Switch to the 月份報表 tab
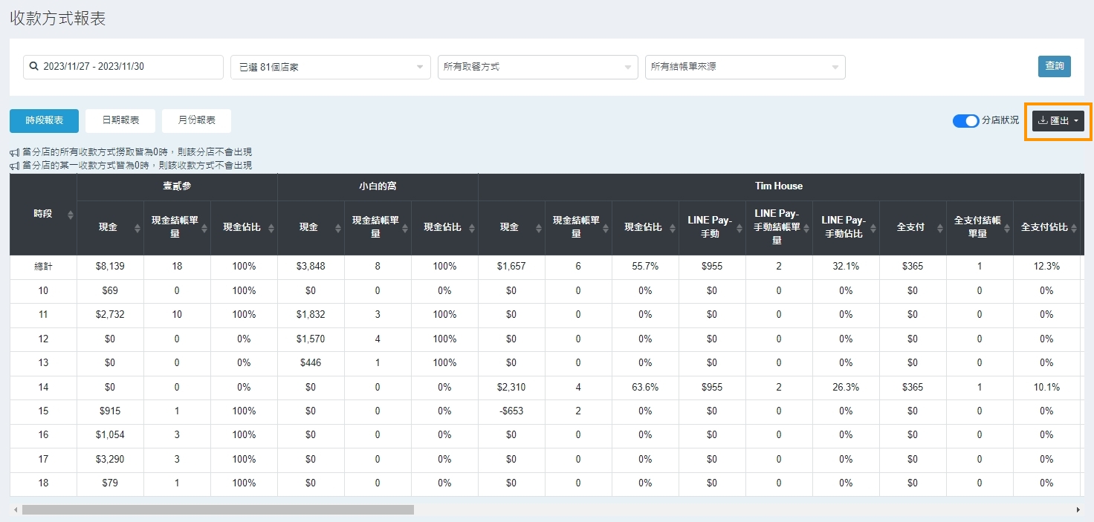This screenshot has width=1094, height=522. tap(196, 120)
